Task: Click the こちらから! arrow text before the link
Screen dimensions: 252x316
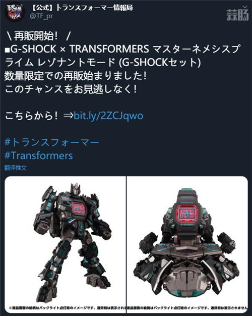Action: [39, 116]
